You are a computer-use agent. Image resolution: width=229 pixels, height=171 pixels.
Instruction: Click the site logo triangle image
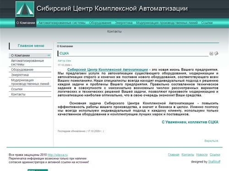(25, 9)
